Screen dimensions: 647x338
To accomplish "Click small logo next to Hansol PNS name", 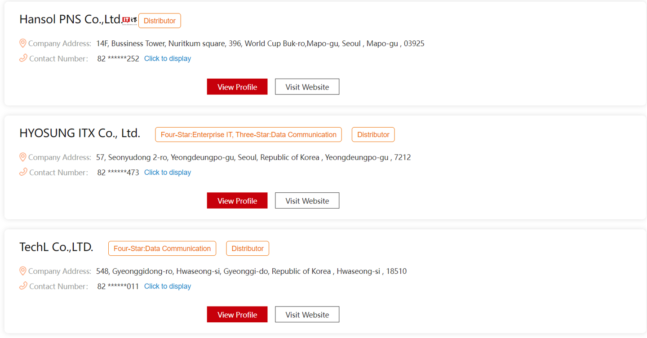I will (x=130, y=20).
